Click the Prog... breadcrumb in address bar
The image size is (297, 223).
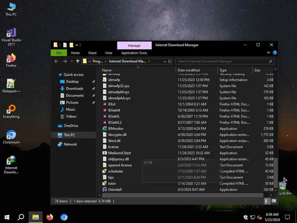click(x=97, y=61)
